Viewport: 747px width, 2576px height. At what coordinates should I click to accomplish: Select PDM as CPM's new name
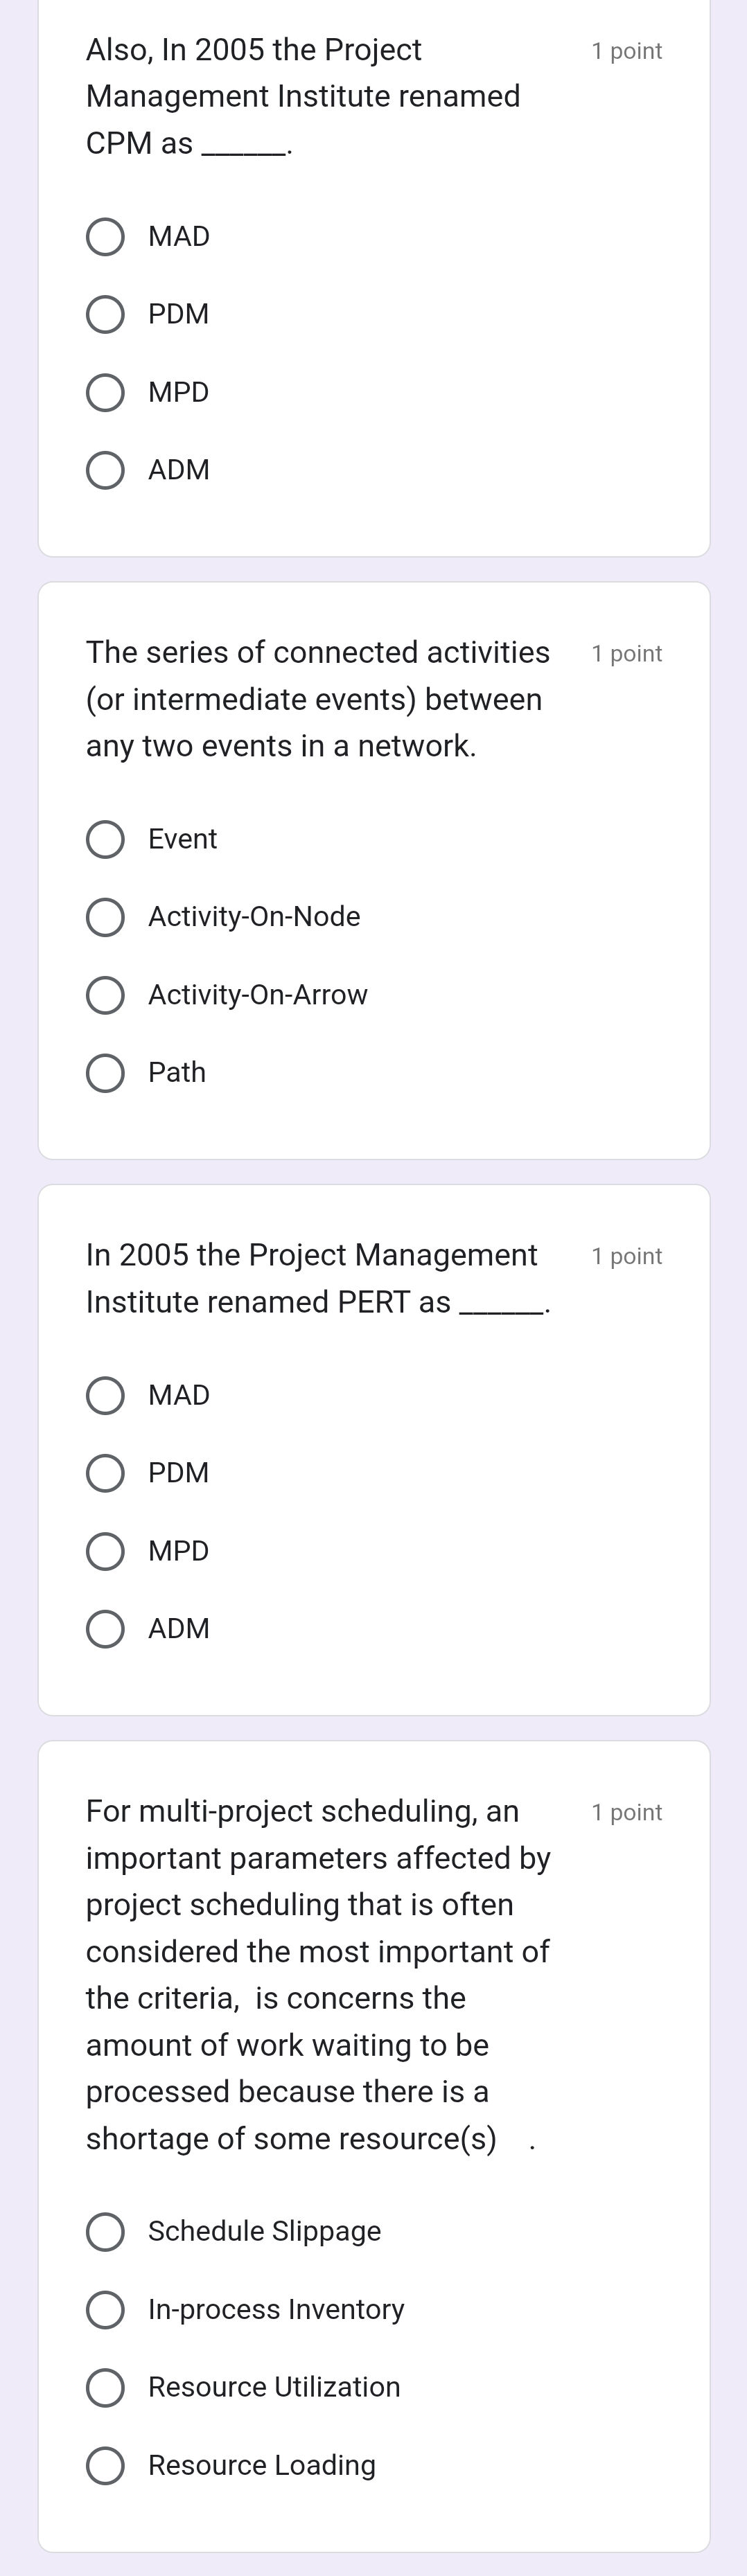pos(105,314)
